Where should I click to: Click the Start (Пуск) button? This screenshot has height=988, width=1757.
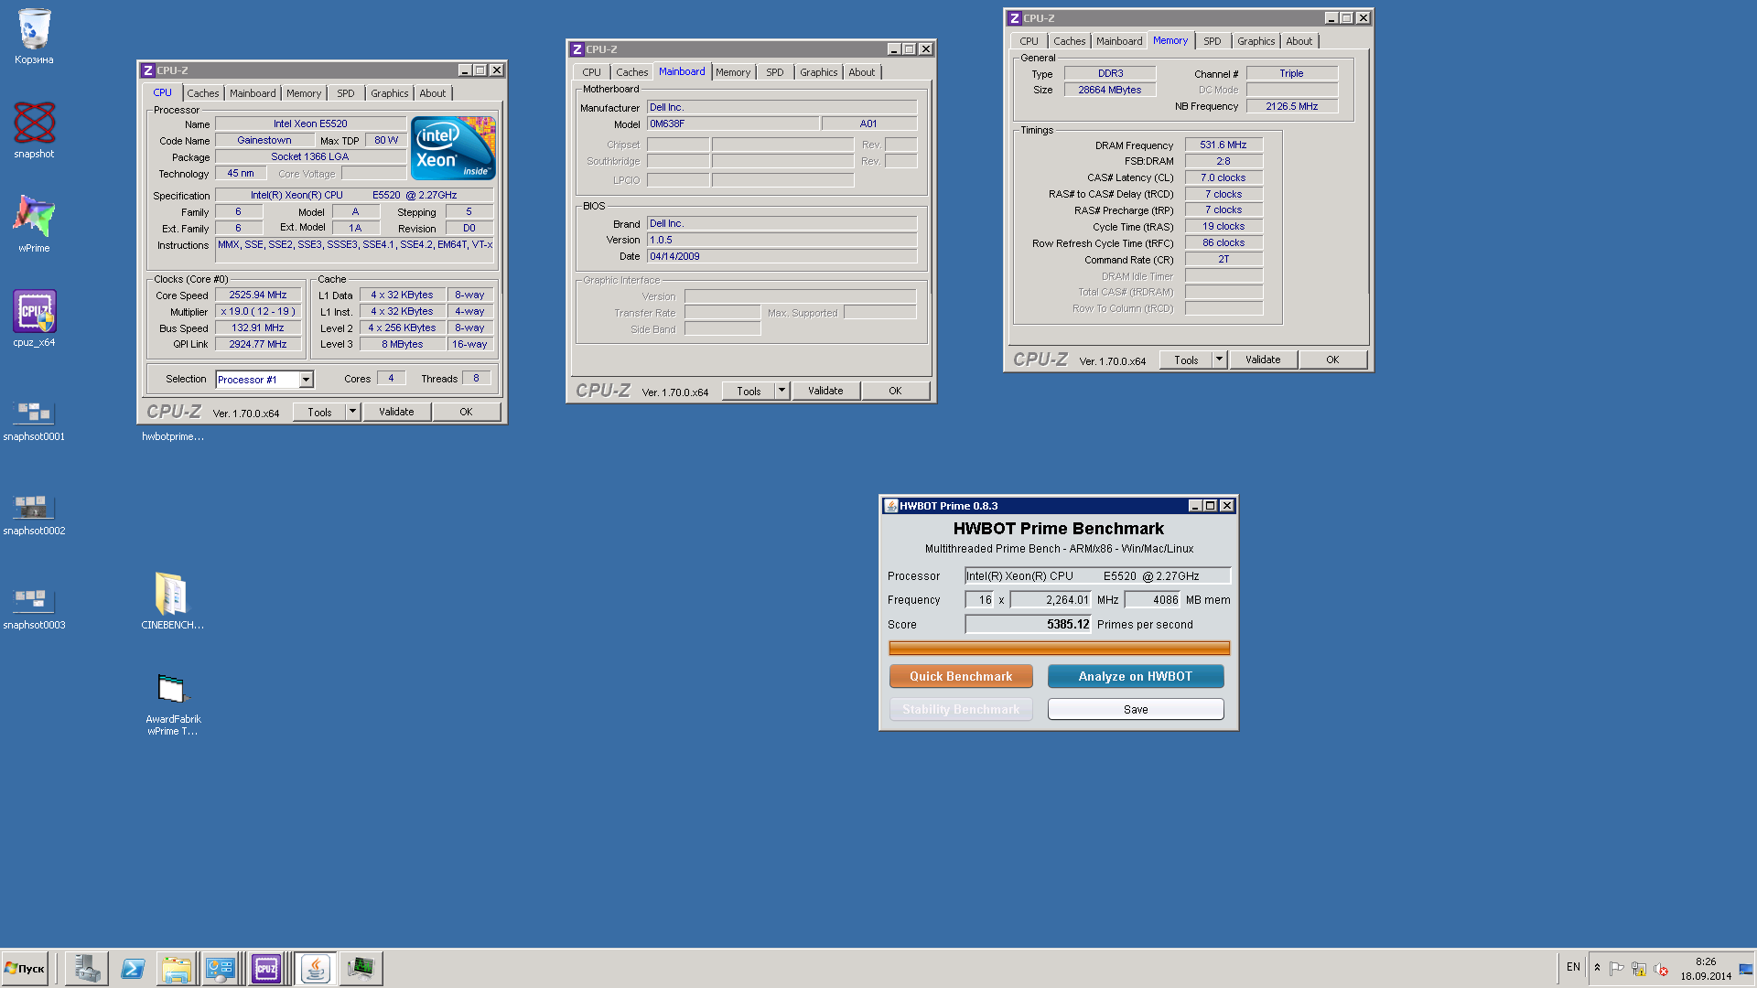click(x=25, y=968)
